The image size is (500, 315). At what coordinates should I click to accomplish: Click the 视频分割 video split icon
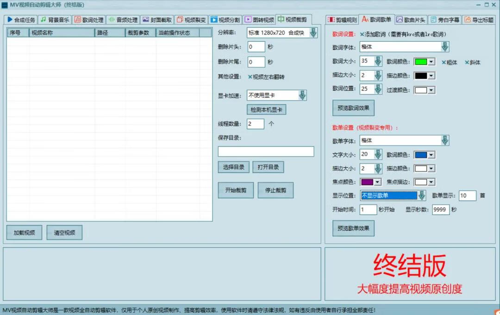(x=215, y=19)
